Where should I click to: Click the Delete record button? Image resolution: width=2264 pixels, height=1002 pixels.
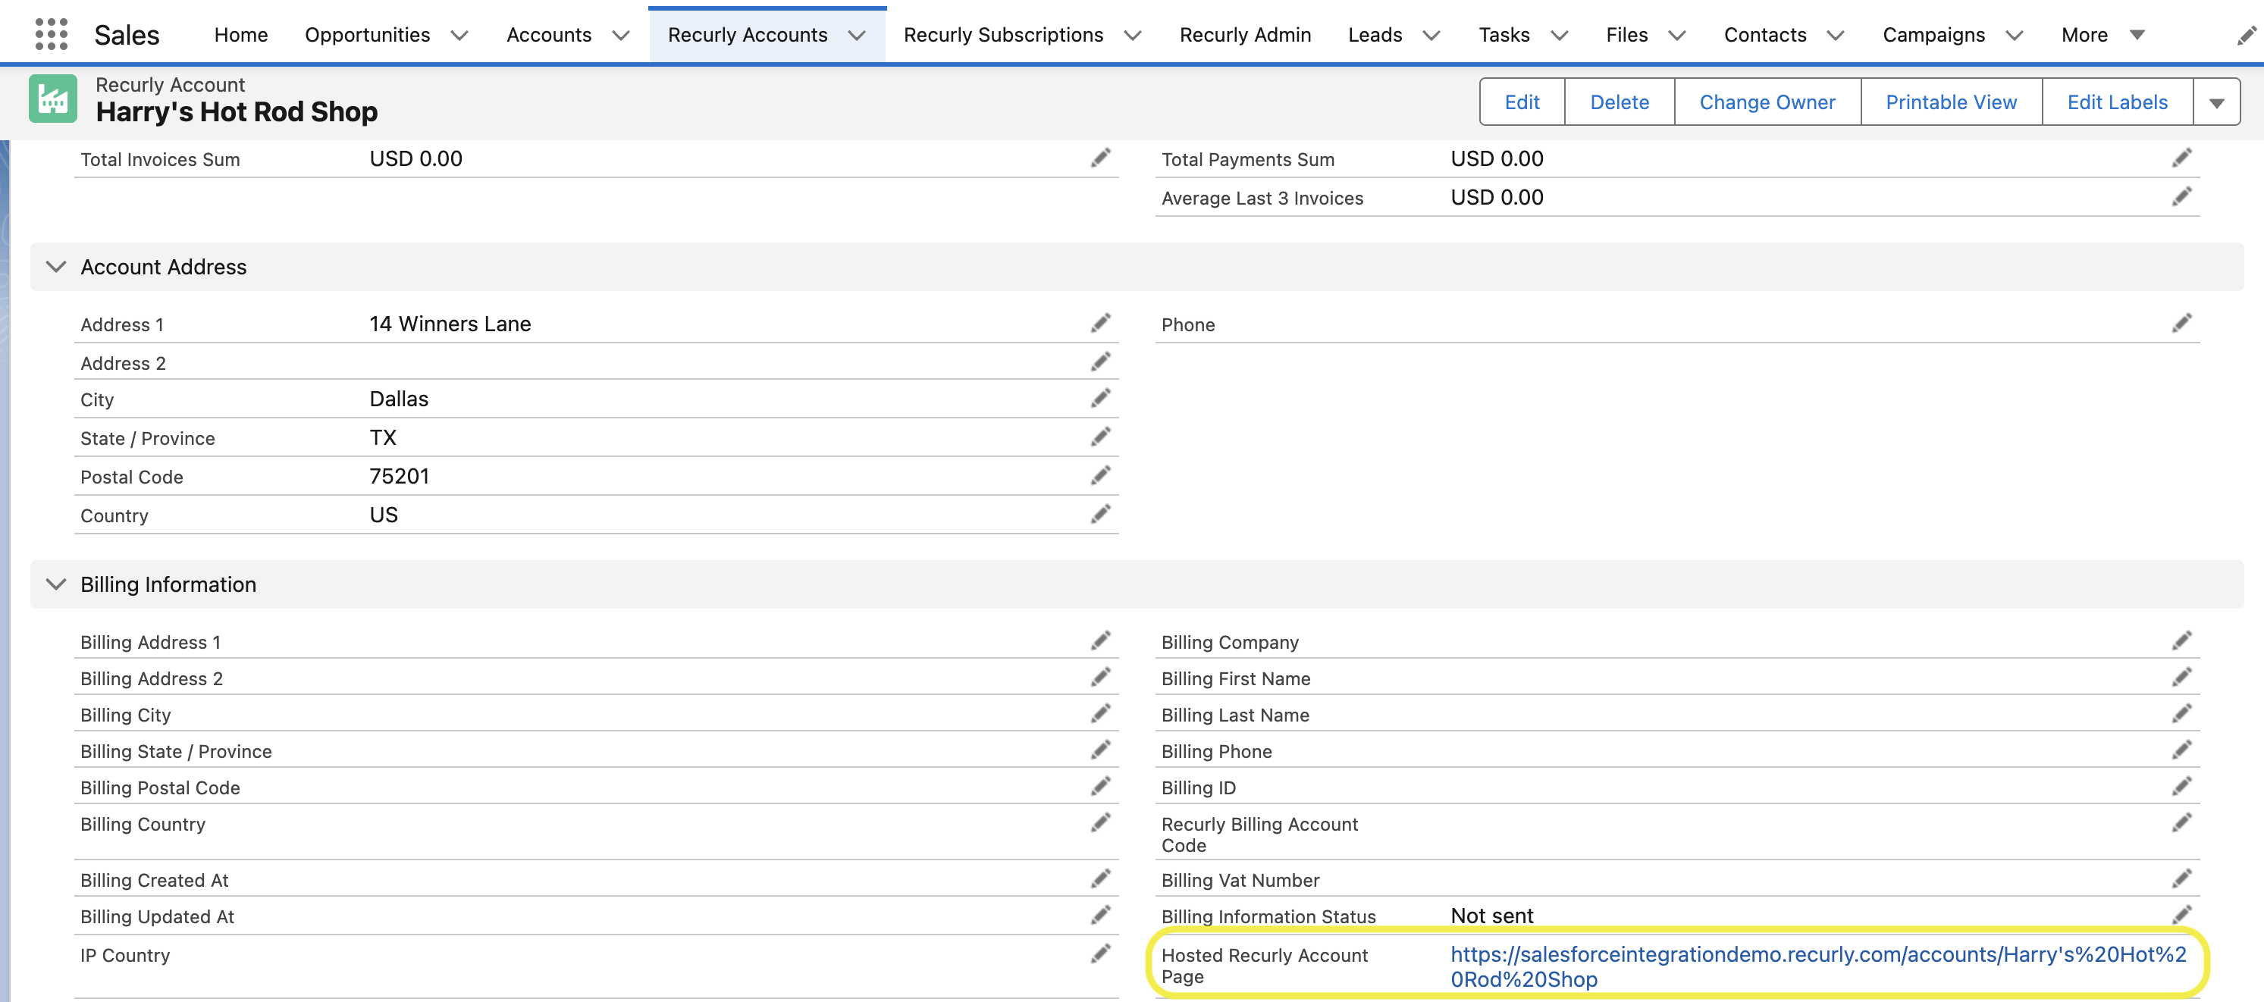coord(1619,102)
